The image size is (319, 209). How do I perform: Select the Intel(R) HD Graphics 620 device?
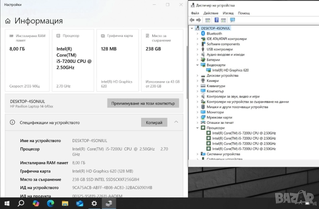pyautogui.click(x=230, y=70)
